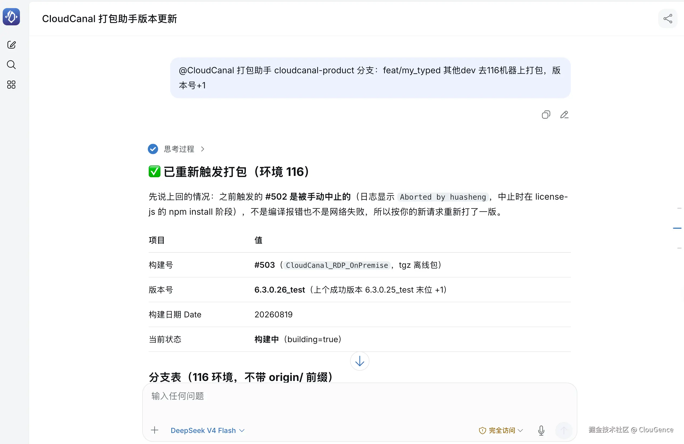Screen dimensions: 684x444
Task: Open the DeepSeek V4 Flash model dropdown
Action: point(208,430)
